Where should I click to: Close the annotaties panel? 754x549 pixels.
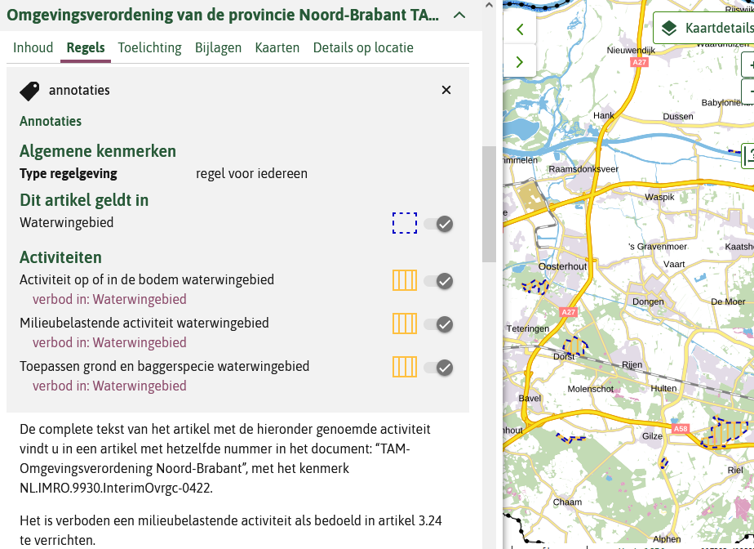pos(446,90)
